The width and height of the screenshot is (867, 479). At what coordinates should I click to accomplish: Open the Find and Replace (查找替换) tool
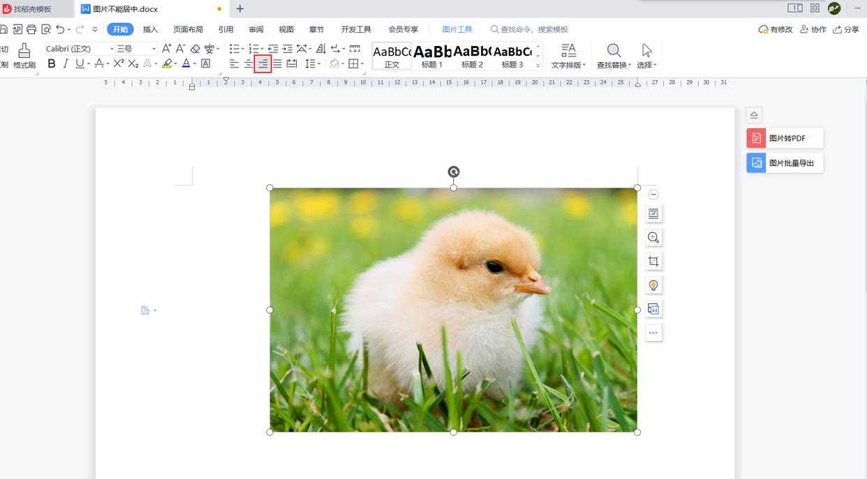click(614, 56)
